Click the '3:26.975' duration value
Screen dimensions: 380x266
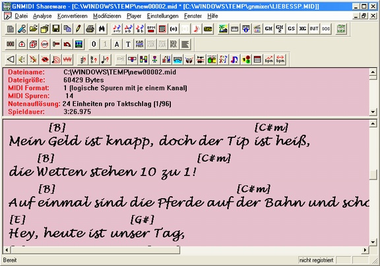[x=77, y=112]
